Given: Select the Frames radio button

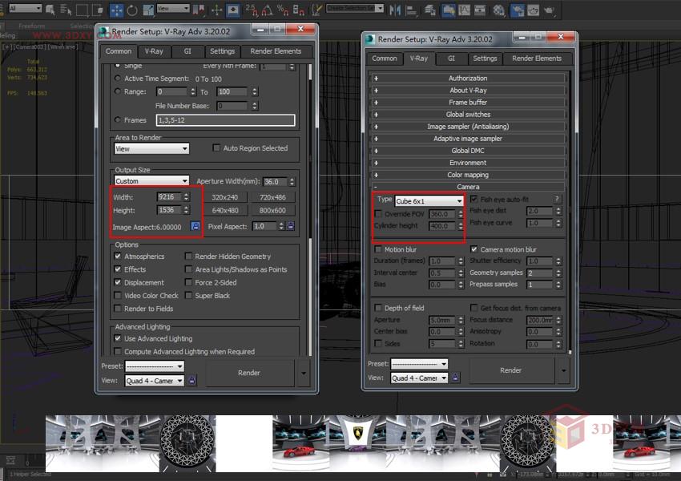Looking at the screenshot, I should pyautogui.click(x=119, y=119).
